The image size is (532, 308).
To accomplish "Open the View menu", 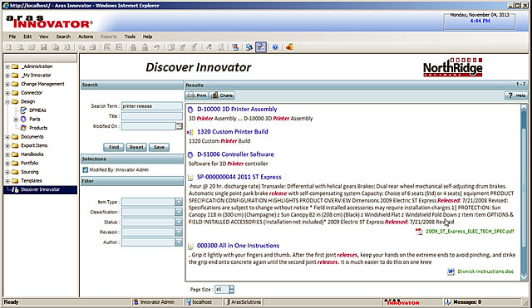I will pos(44,37).
